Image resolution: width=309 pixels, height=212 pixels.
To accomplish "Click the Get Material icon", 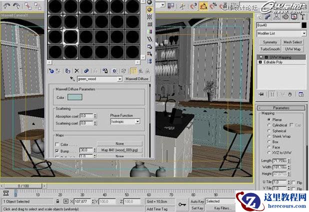I will (x=51, y=70).
